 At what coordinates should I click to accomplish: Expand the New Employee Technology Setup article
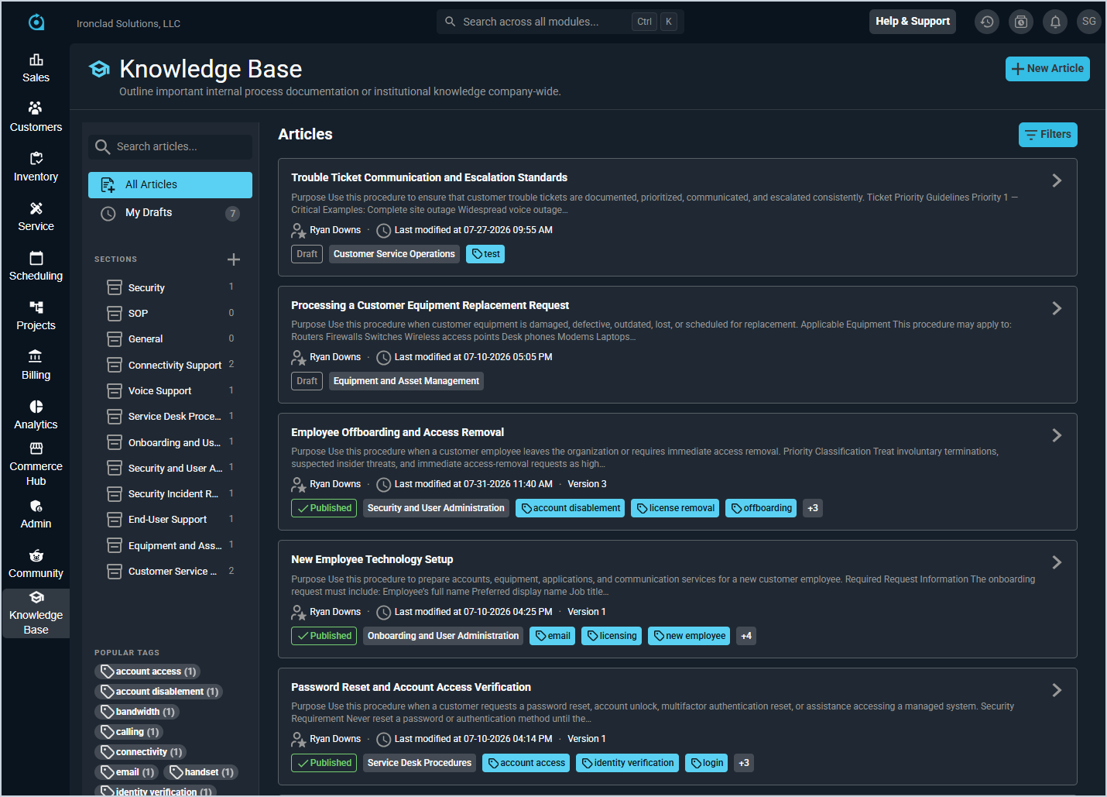[1057, 562]
